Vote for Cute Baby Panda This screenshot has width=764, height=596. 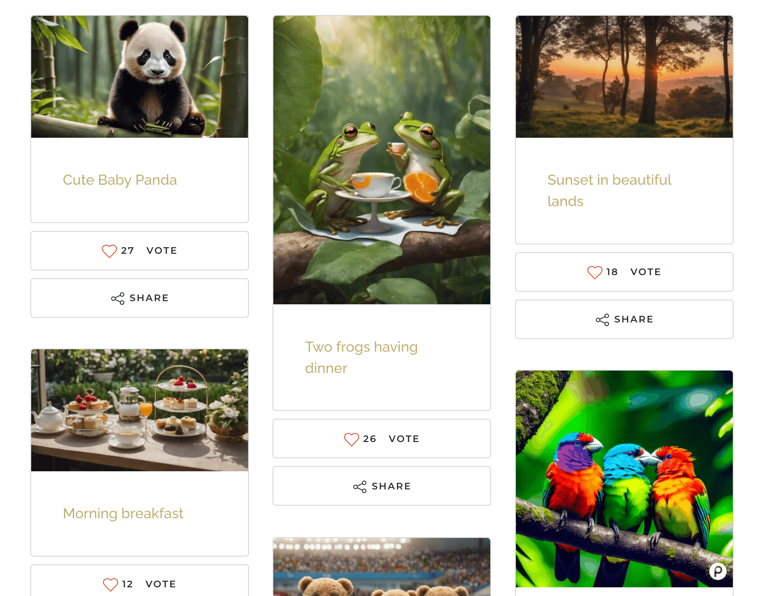tap(140, 251)
